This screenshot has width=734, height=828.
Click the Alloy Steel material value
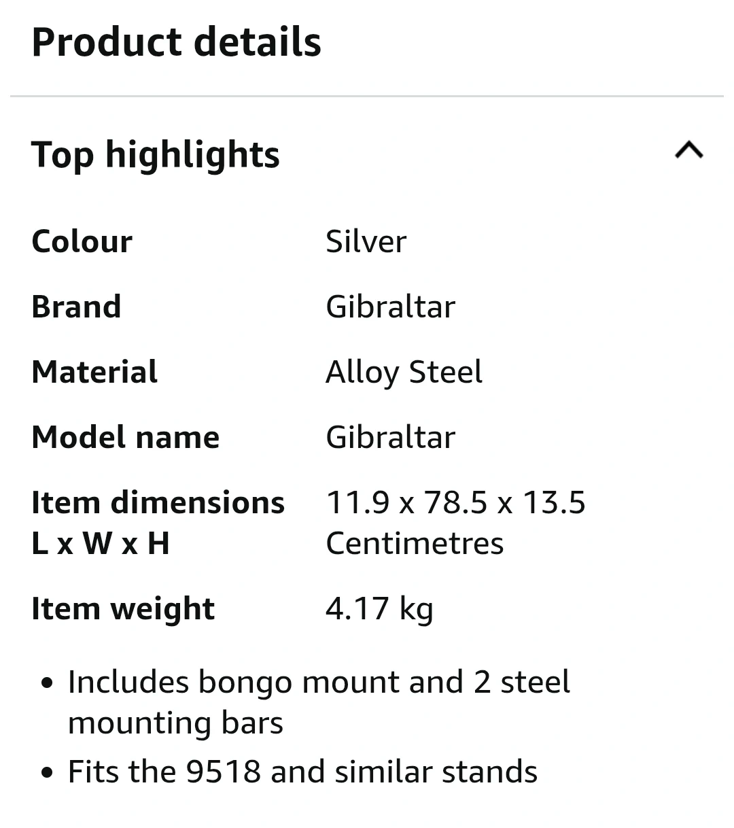tap(404, 372)
